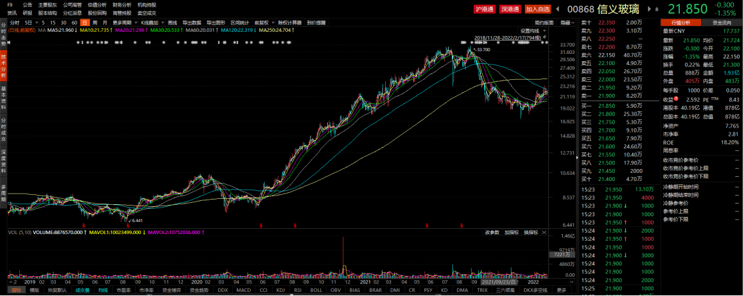Click 更多 to show more indicators
Image resolution: width=743 pixels, height=296 pixels.
tap(561, 290)
